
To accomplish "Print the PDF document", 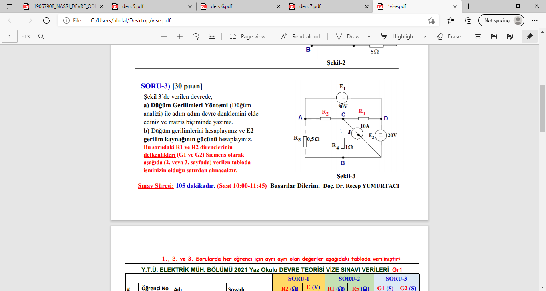I will pos(478,36).
